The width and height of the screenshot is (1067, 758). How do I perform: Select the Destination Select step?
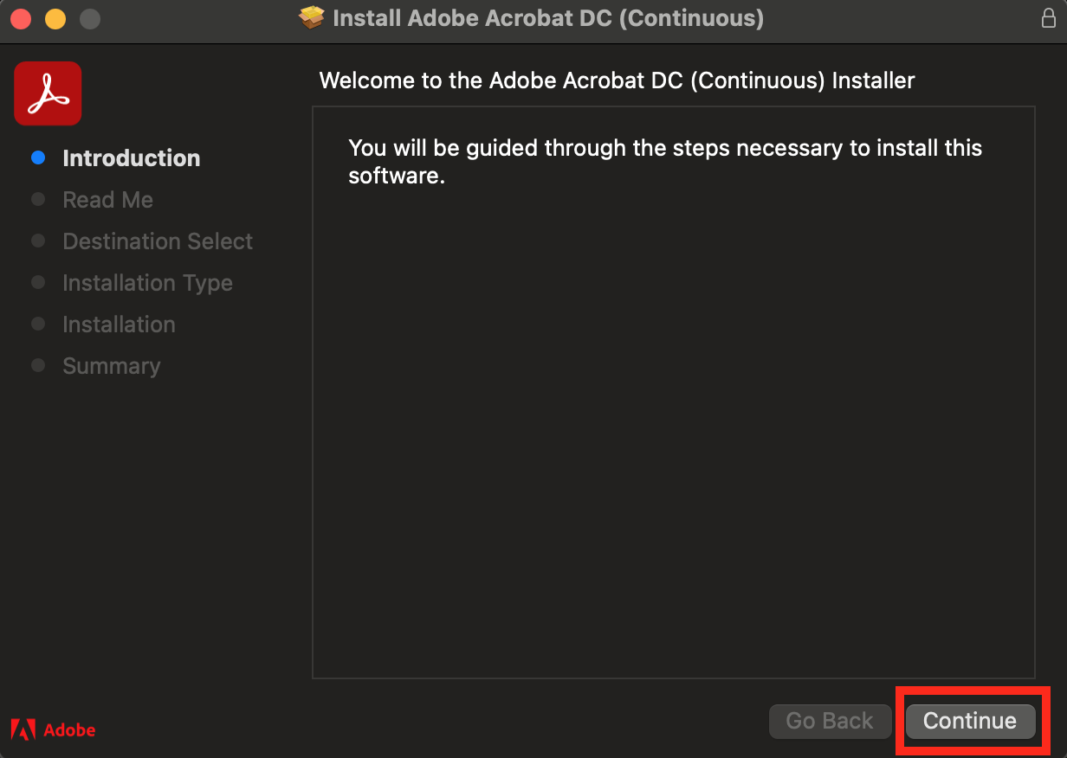click(x=158, y=241)
